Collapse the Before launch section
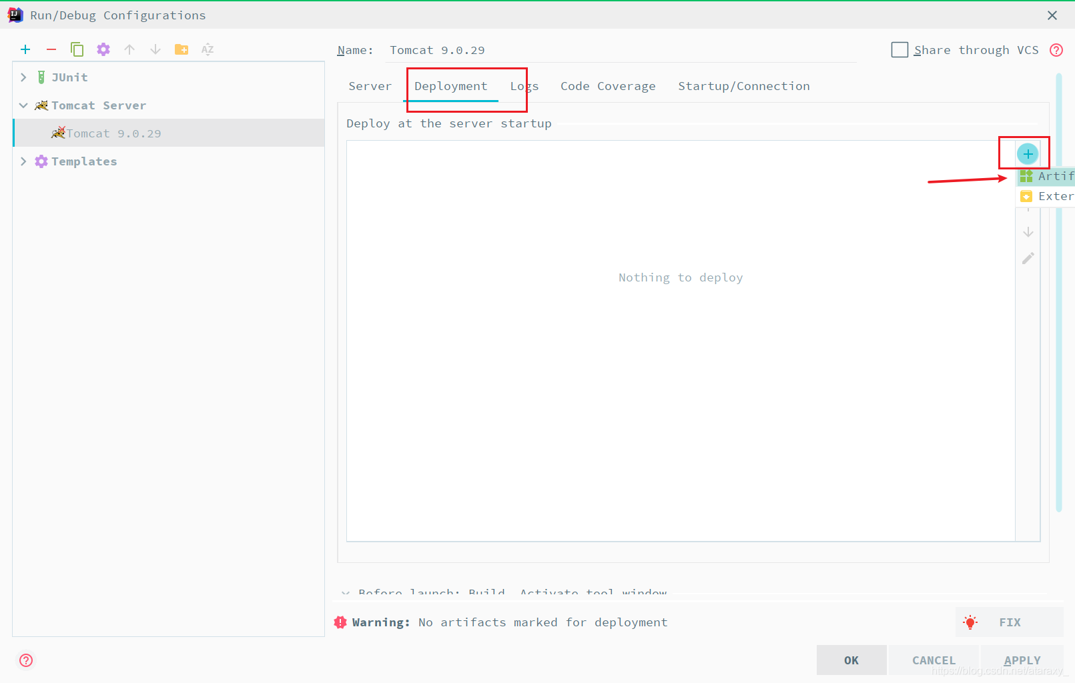 pos(346,592)
